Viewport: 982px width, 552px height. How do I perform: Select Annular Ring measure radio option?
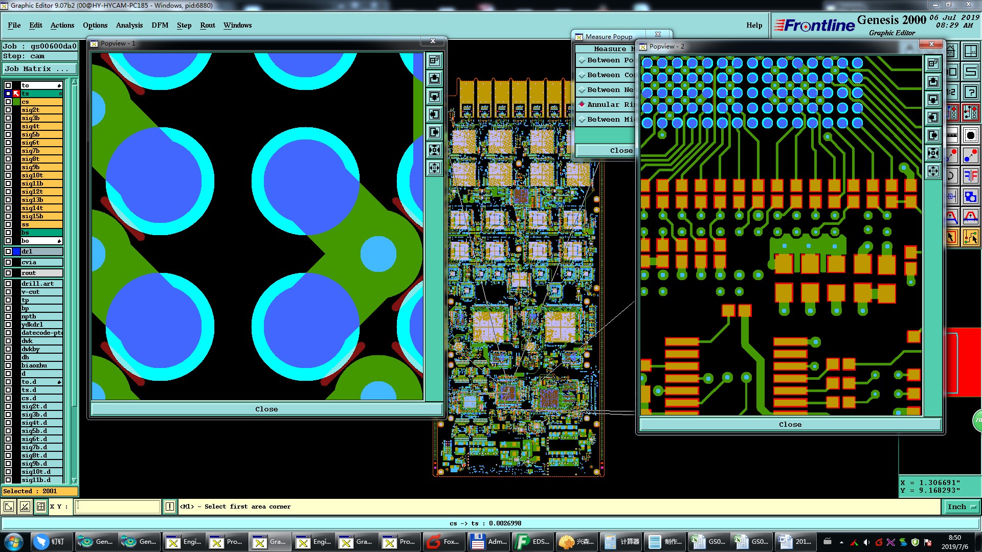[x=582, y=104]
